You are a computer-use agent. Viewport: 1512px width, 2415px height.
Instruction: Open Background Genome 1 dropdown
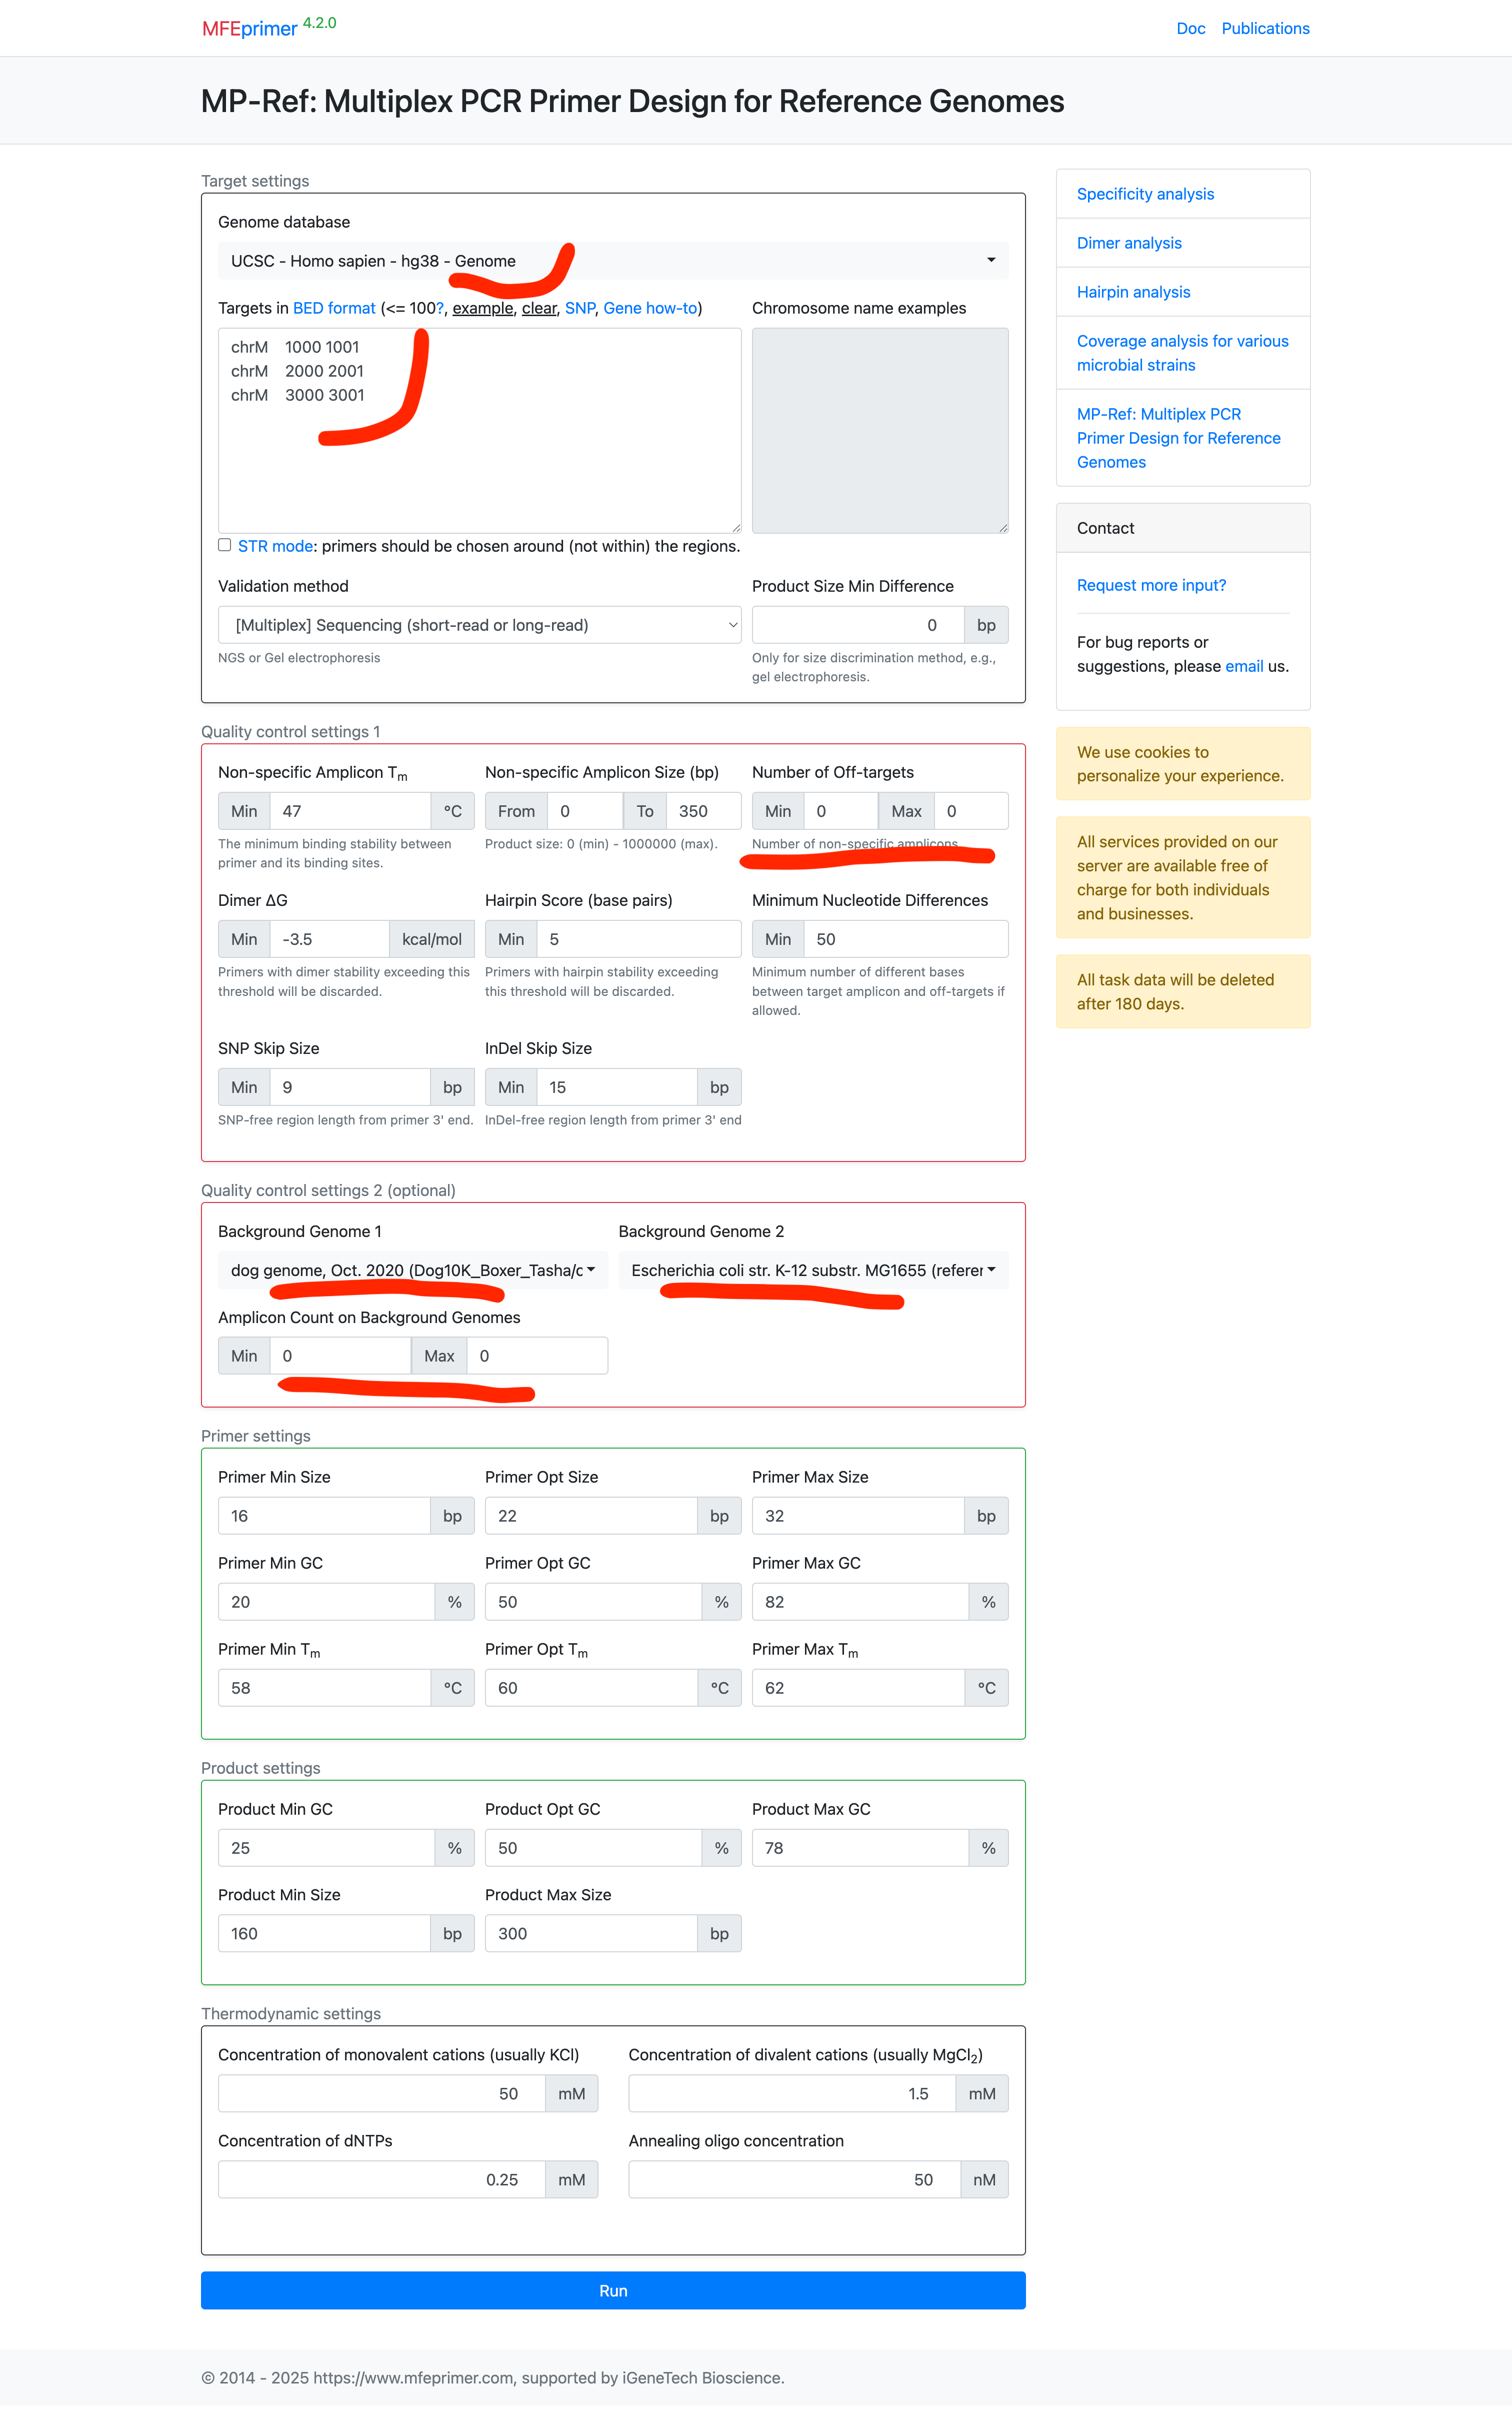412,1271
